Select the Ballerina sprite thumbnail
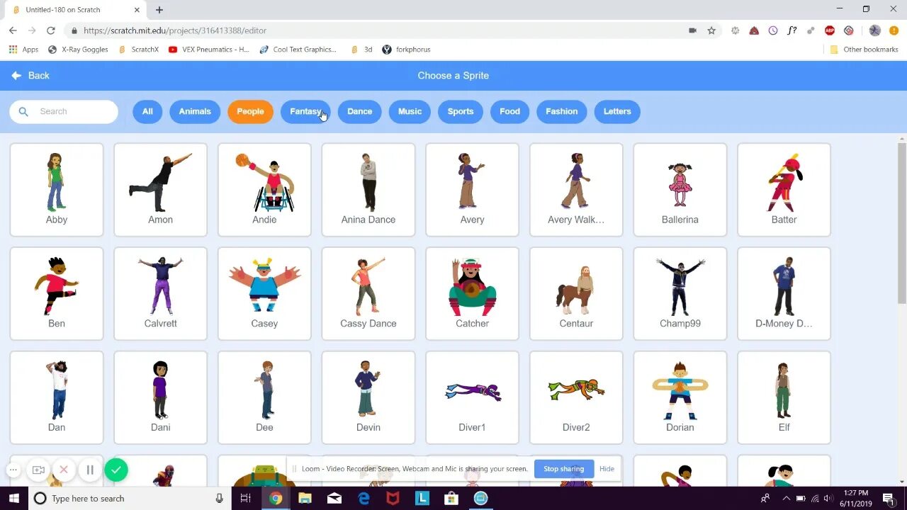 (680, 184)
